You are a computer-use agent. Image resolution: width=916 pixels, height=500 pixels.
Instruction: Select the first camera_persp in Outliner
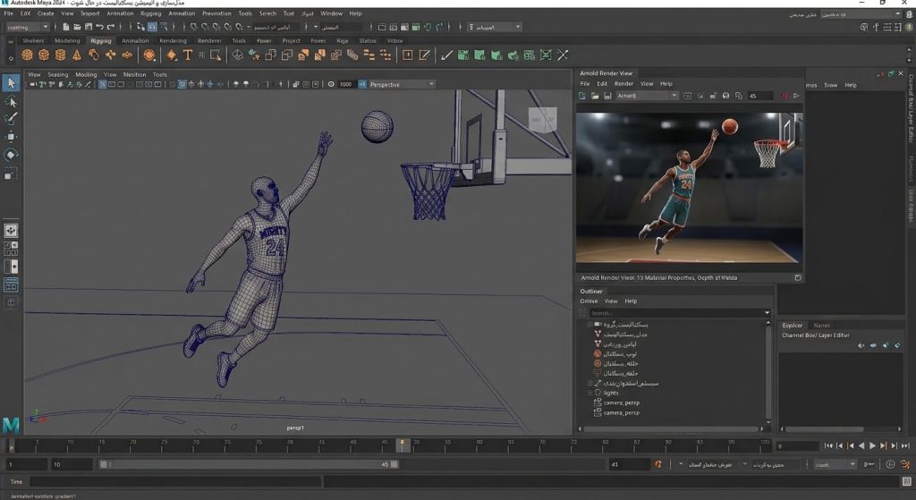coord(622,403)
